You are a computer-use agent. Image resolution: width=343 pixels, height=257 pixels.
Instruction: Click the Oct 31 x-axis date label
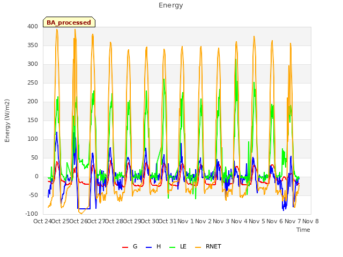click(167, 221)
